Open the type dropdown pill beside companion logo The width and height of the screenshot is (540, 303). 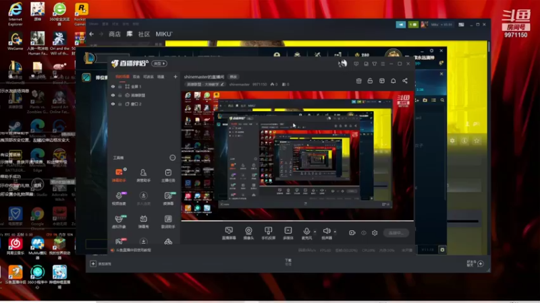click(x=160, y=63)
